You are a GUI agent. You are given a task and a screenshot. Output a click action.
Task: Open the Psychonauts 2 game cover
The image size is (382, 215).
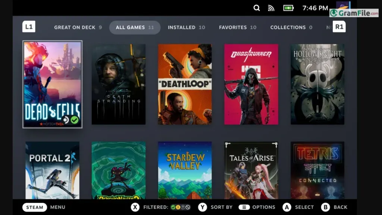coord(119,170)
